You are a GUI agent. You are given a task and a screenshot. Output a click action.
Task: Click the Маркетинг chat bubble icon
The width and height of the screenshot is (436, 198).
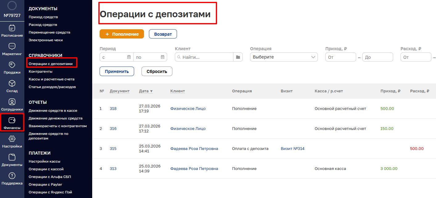click(x=12, y=46)
